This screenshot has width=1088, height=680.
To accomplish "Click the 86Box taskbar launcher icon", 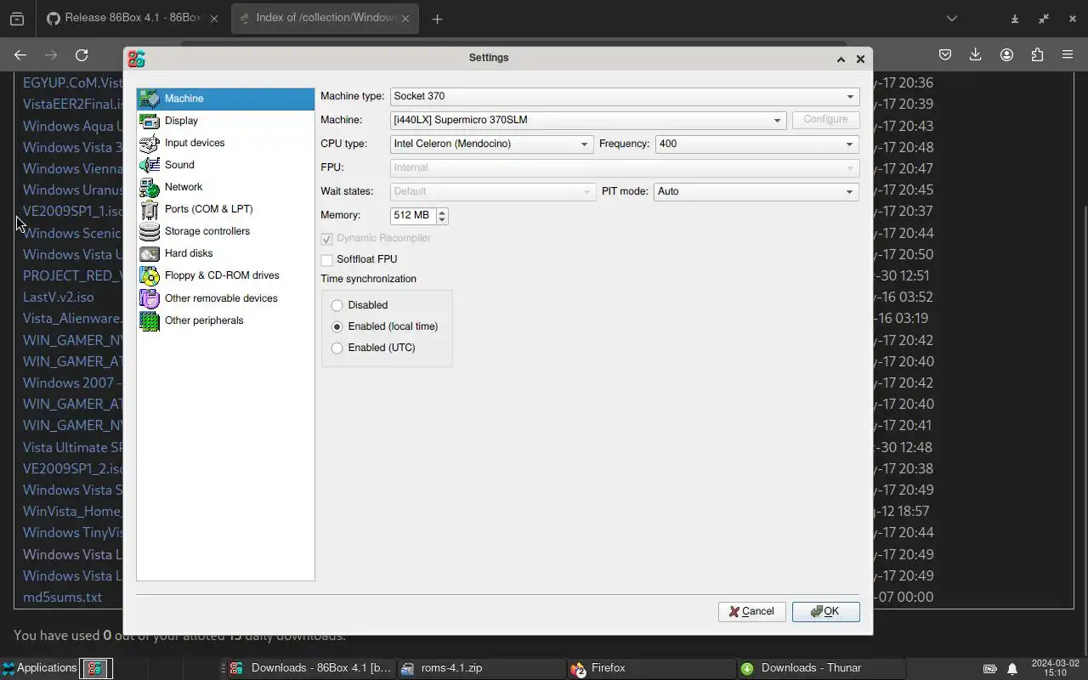I will (95, 668).
